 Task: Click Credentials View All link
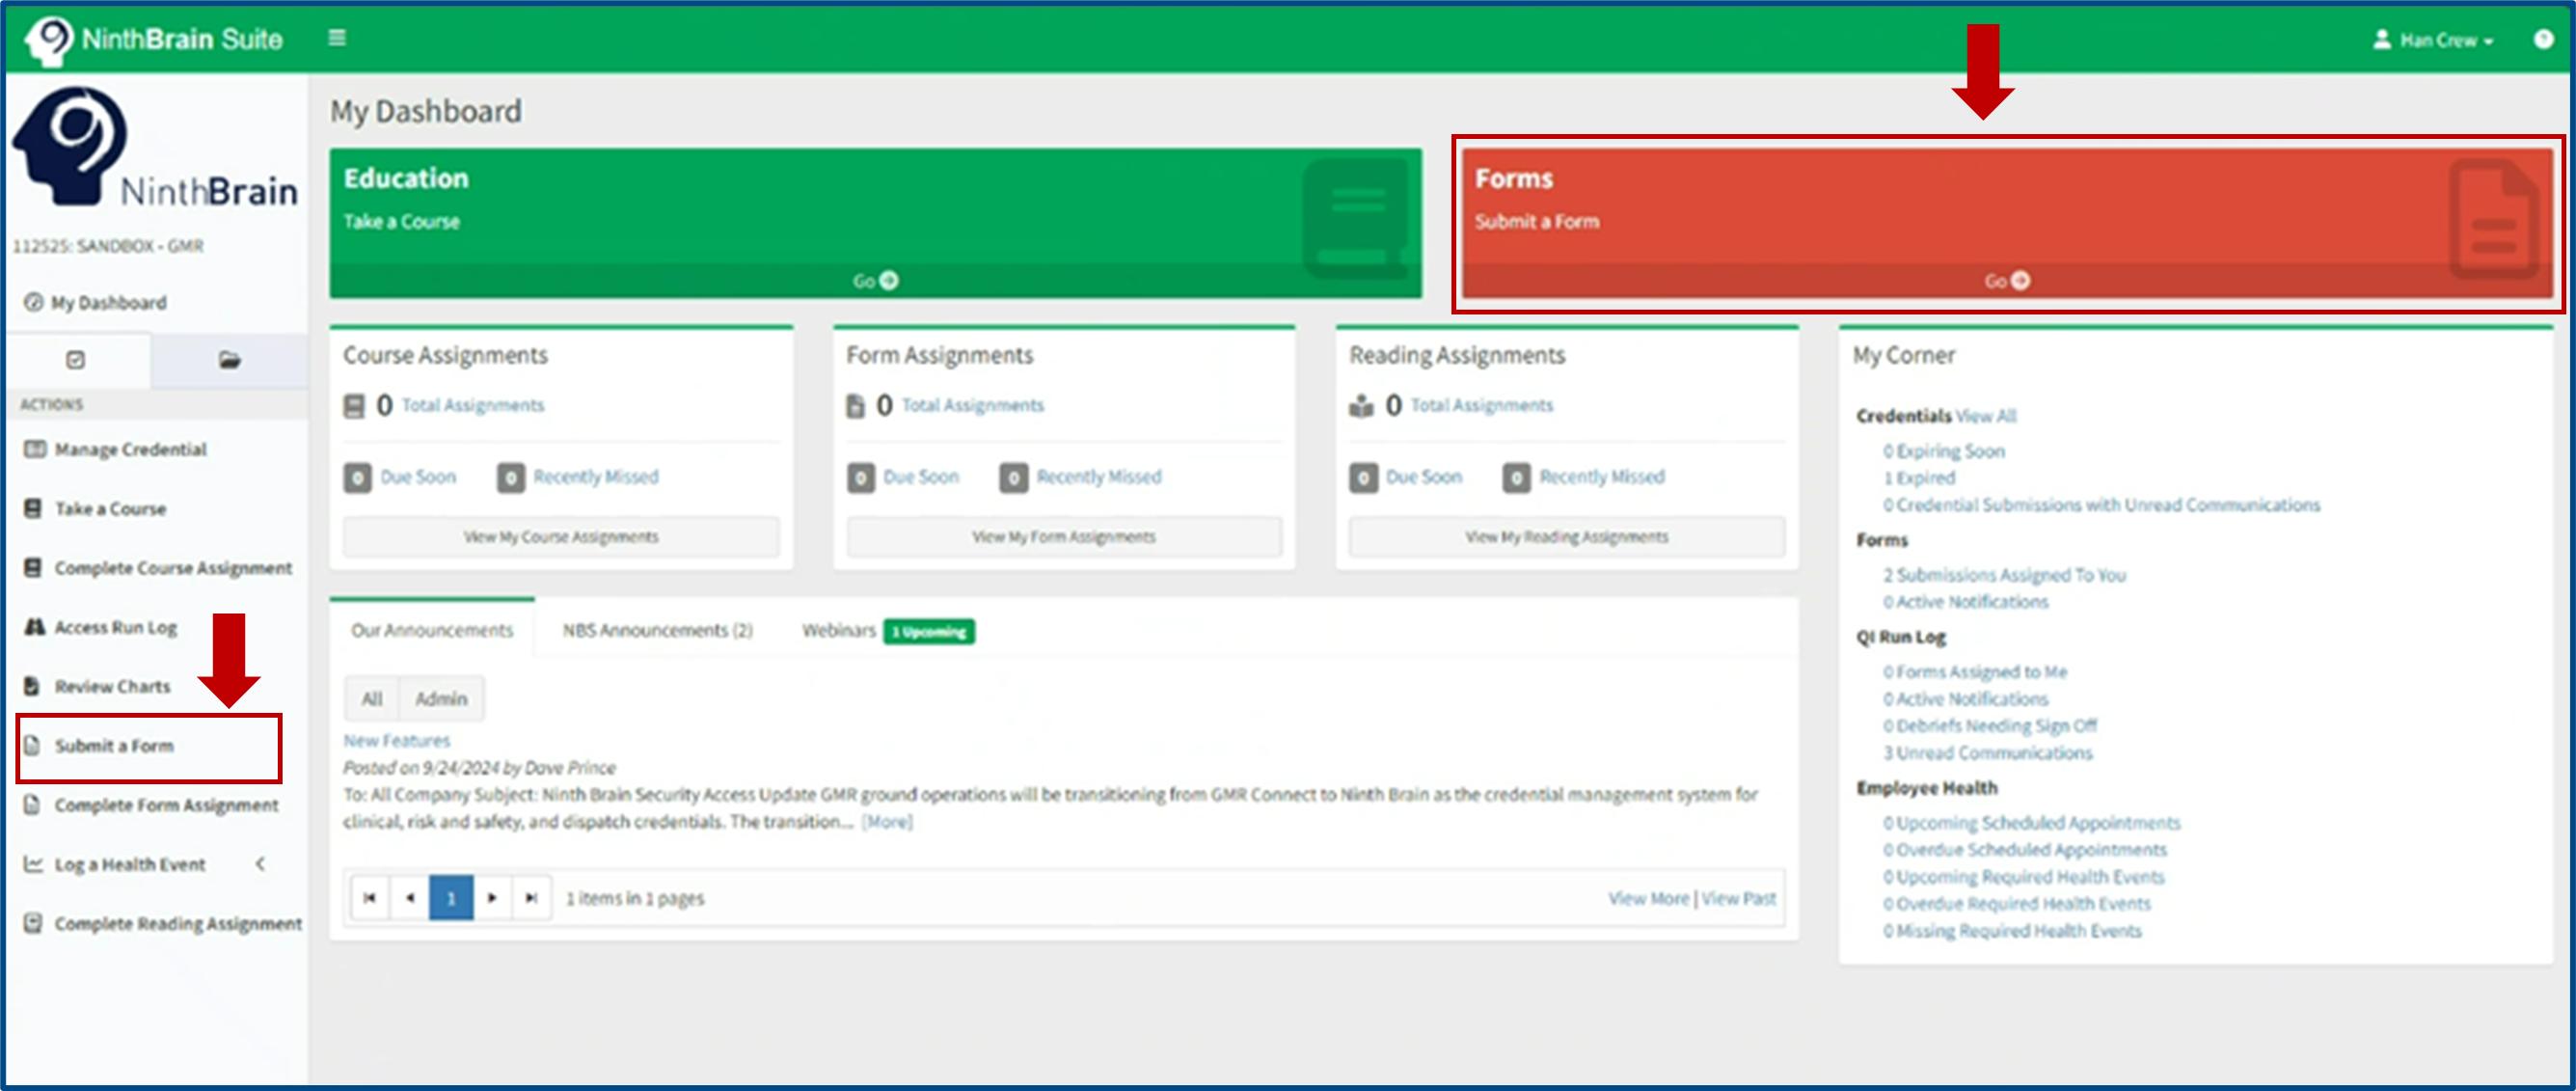(x=1986, y=416)
